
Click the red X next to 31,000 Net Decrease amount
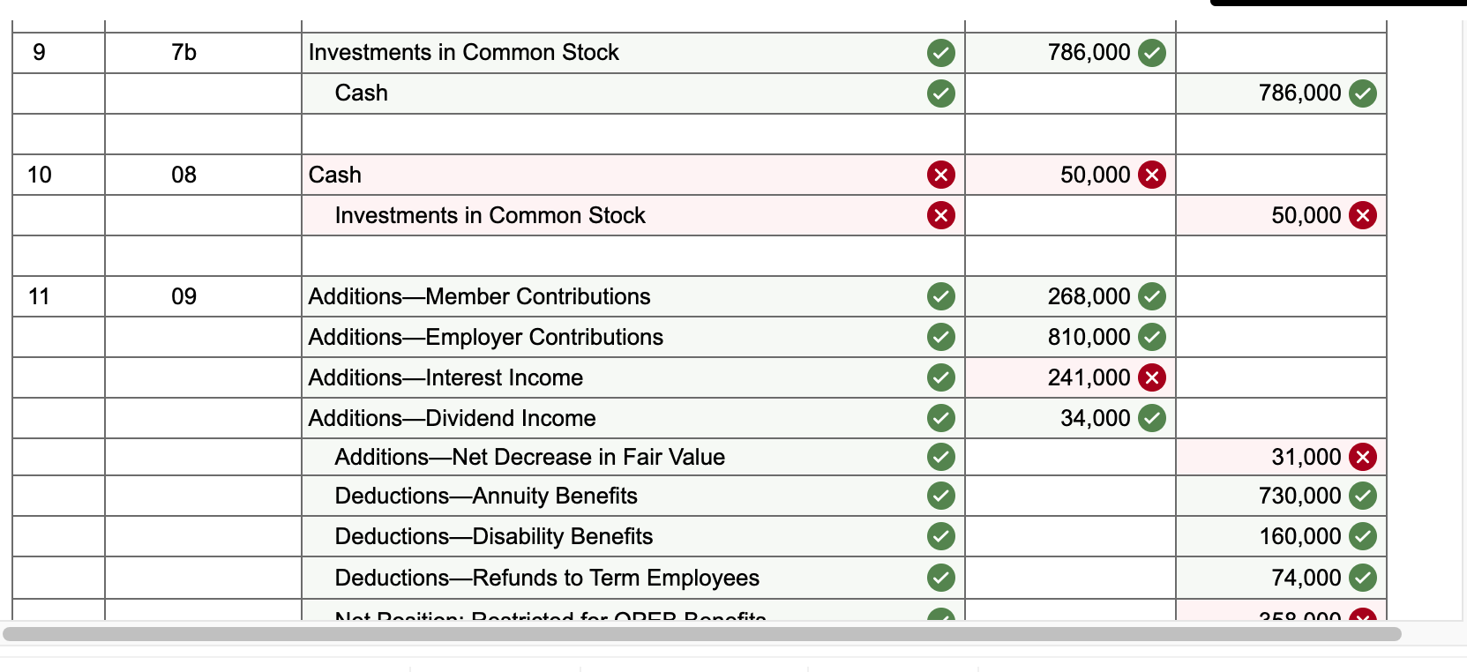[x=1362, y=457]
